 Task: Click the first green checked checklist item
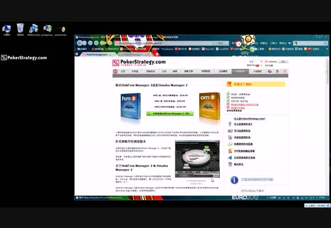point(239,94)
